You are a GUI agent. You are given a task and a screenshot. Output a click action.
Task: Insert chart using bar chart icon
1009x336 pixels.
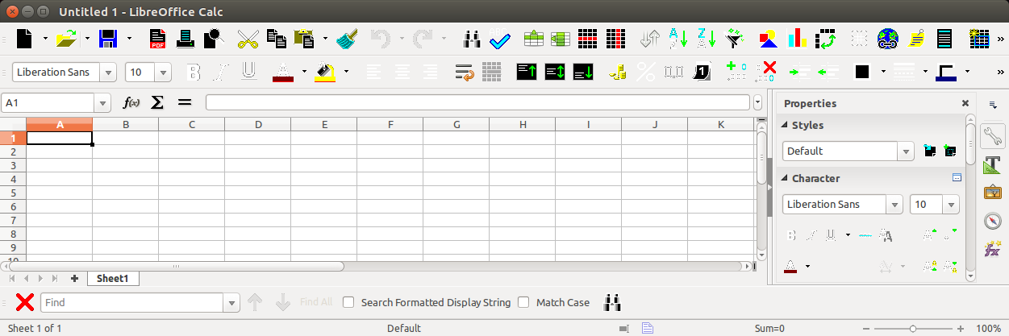point(797,39)
